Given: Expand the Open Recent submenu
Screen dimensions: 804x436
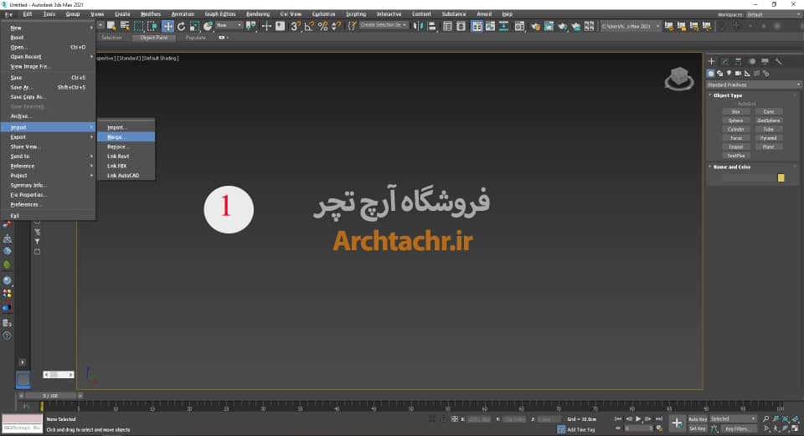Looking at the screenshot, I should [x=48, y=56].
